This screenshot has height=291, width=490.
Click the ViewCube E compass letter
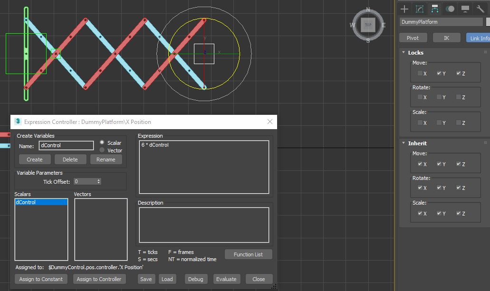pyautogui.click(x=384, y=25)
